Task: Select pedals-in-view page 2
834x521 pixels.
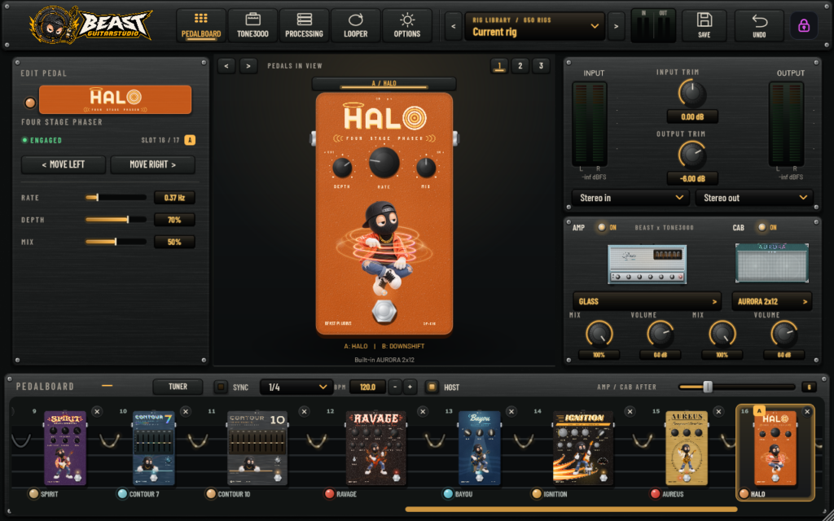Action: [520, 66]
